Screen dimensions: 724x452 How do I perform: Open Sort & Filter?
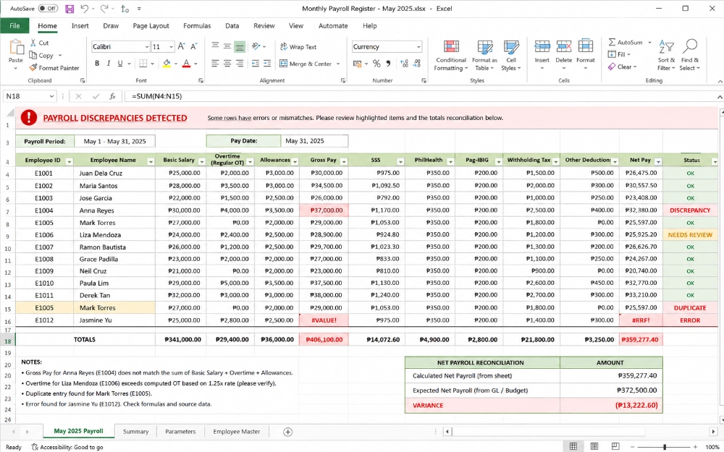[666, 56]
